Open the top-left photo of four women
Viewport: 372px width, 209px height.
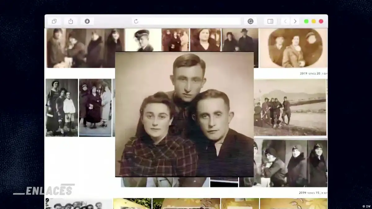pos(85,48)
